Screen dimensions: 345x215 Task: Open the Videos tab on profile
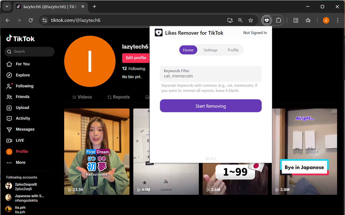tap(82, 97)
